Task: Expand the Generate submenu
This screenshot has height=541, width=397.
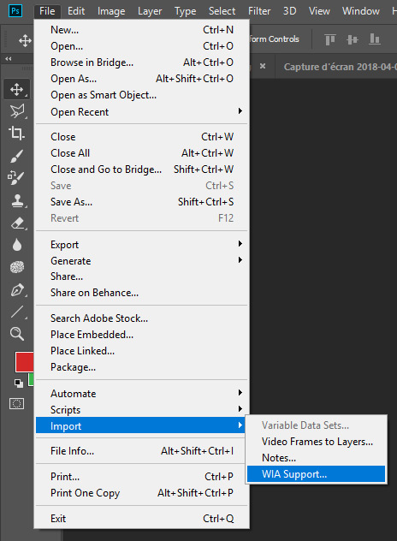Action: pos(141,261)
